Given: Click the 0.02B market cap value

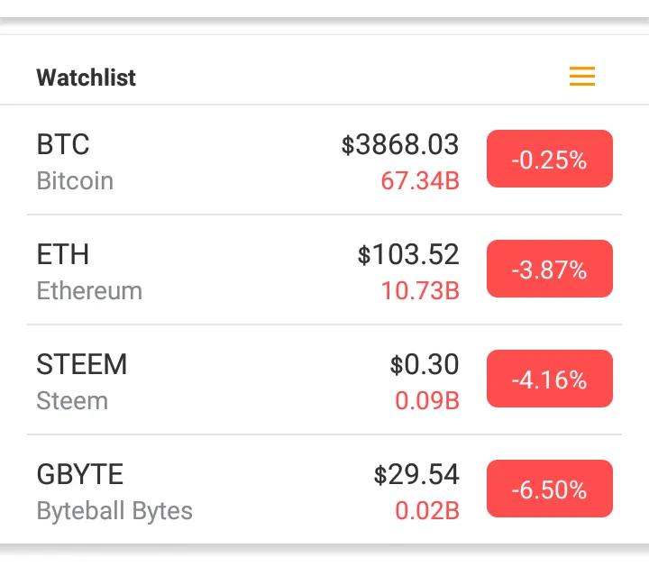Looking at the screenshot, I should [x=427, y=511].
